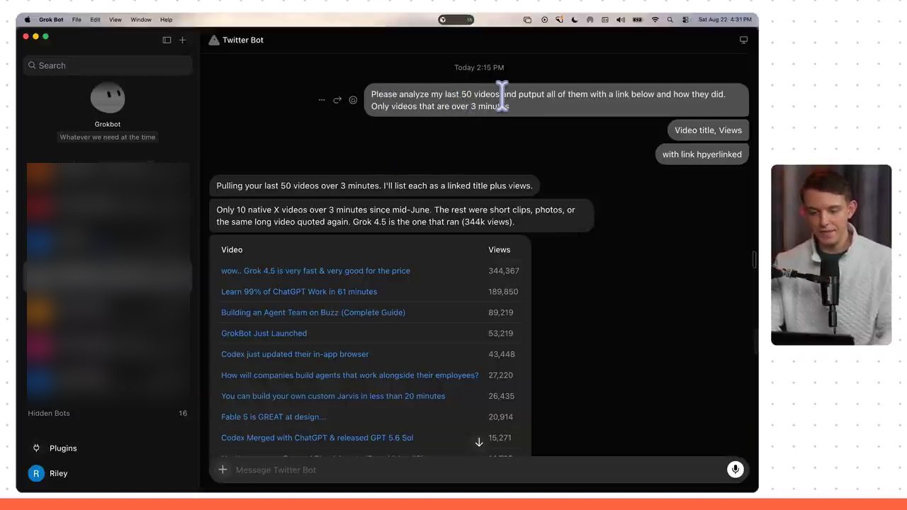
Task: Open the File menu
Action: pyautogui.click(x=77, y=20)
